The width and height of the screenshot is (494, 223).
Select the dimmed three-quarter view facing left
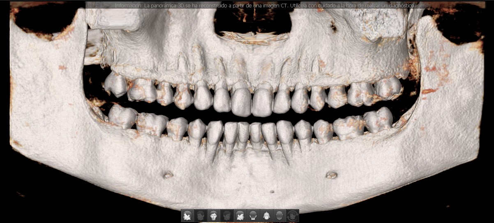pyautogui.click(x=201, y=216)
